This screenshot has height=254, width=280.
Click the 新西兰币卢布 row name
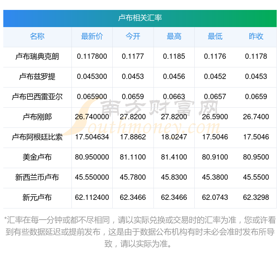[x=37, y=177]
